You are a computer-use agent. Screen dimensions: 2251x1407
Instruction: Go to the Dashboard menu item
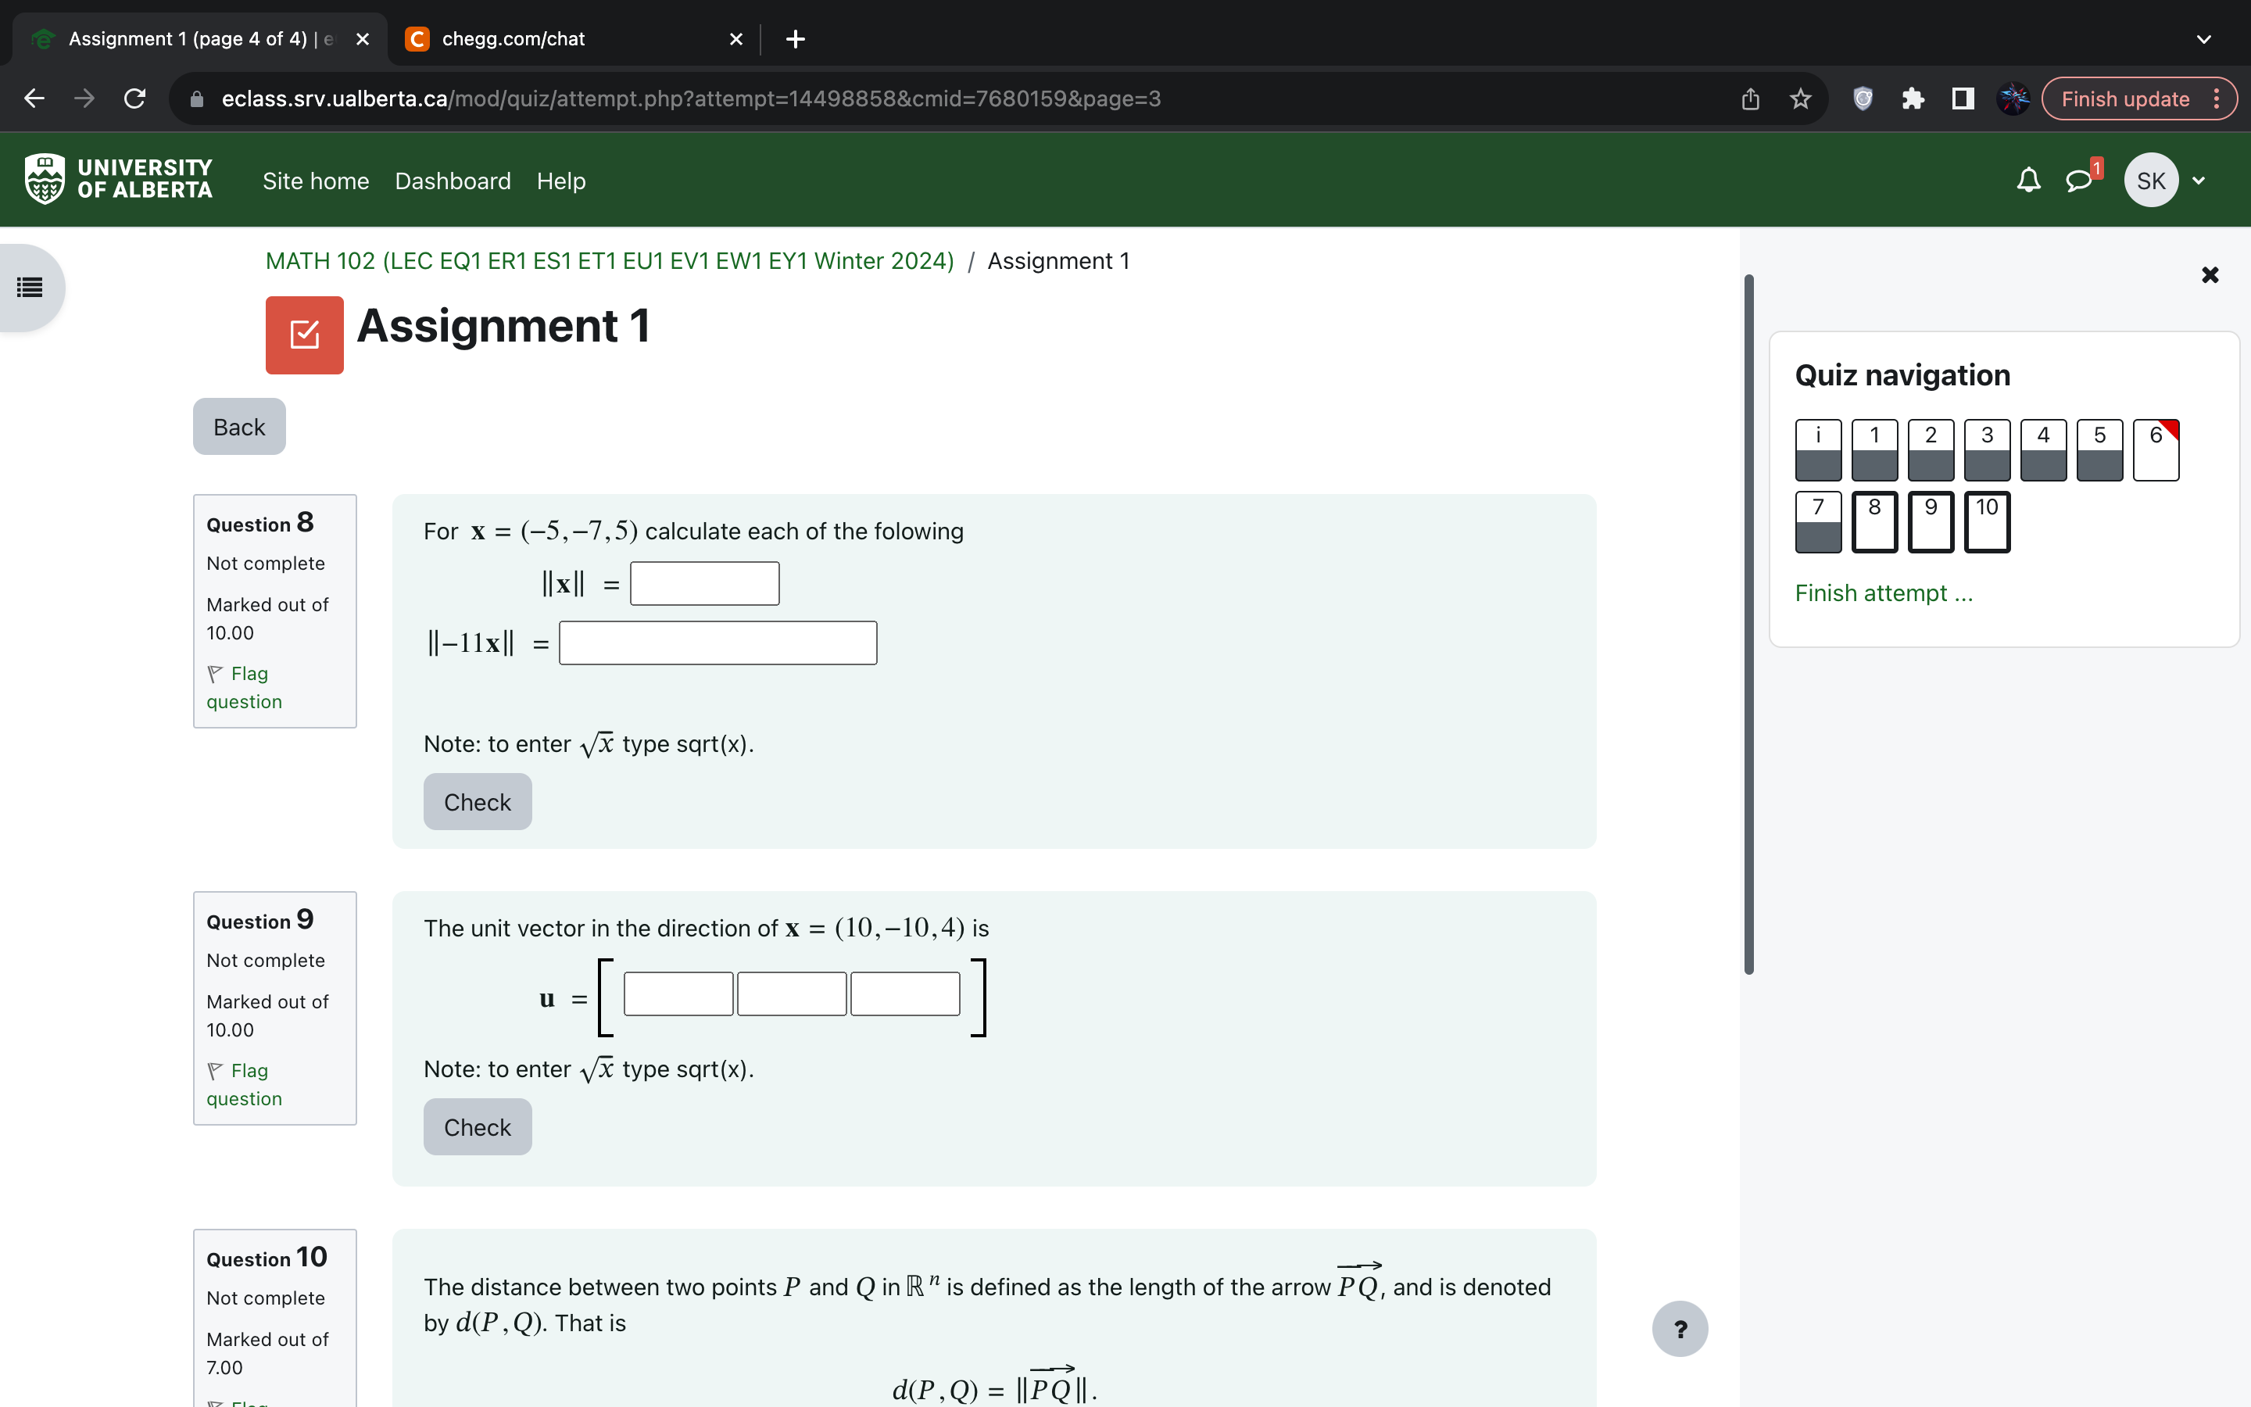point(453,181)
